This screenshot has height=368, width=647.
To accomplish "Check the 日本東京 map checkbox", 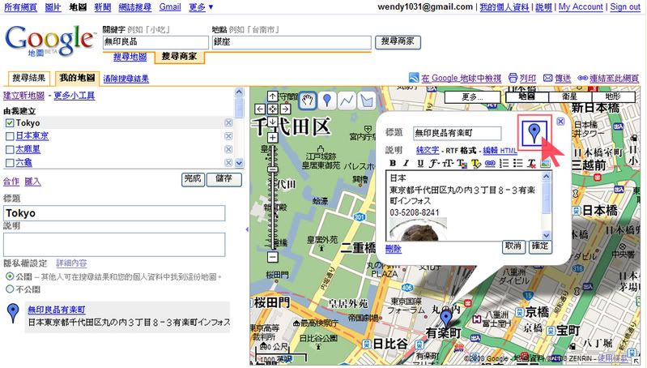I will pos(9,136).
